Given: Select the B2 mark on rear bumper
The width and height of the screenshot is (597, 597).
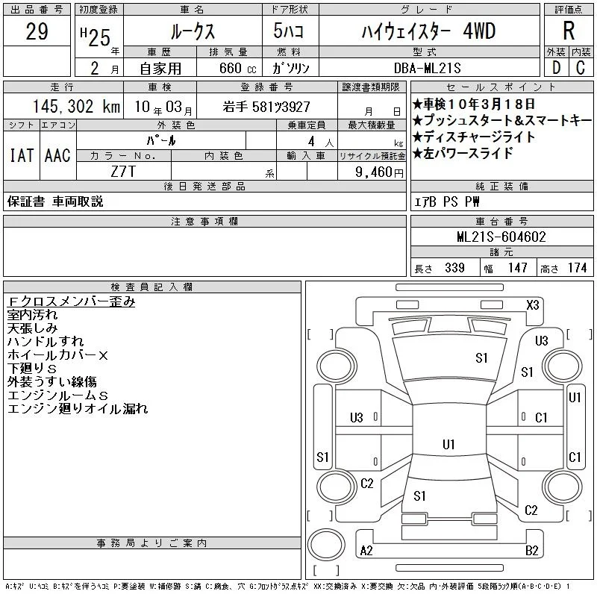Looking at the screenshot, I should (x=531, y=551).
